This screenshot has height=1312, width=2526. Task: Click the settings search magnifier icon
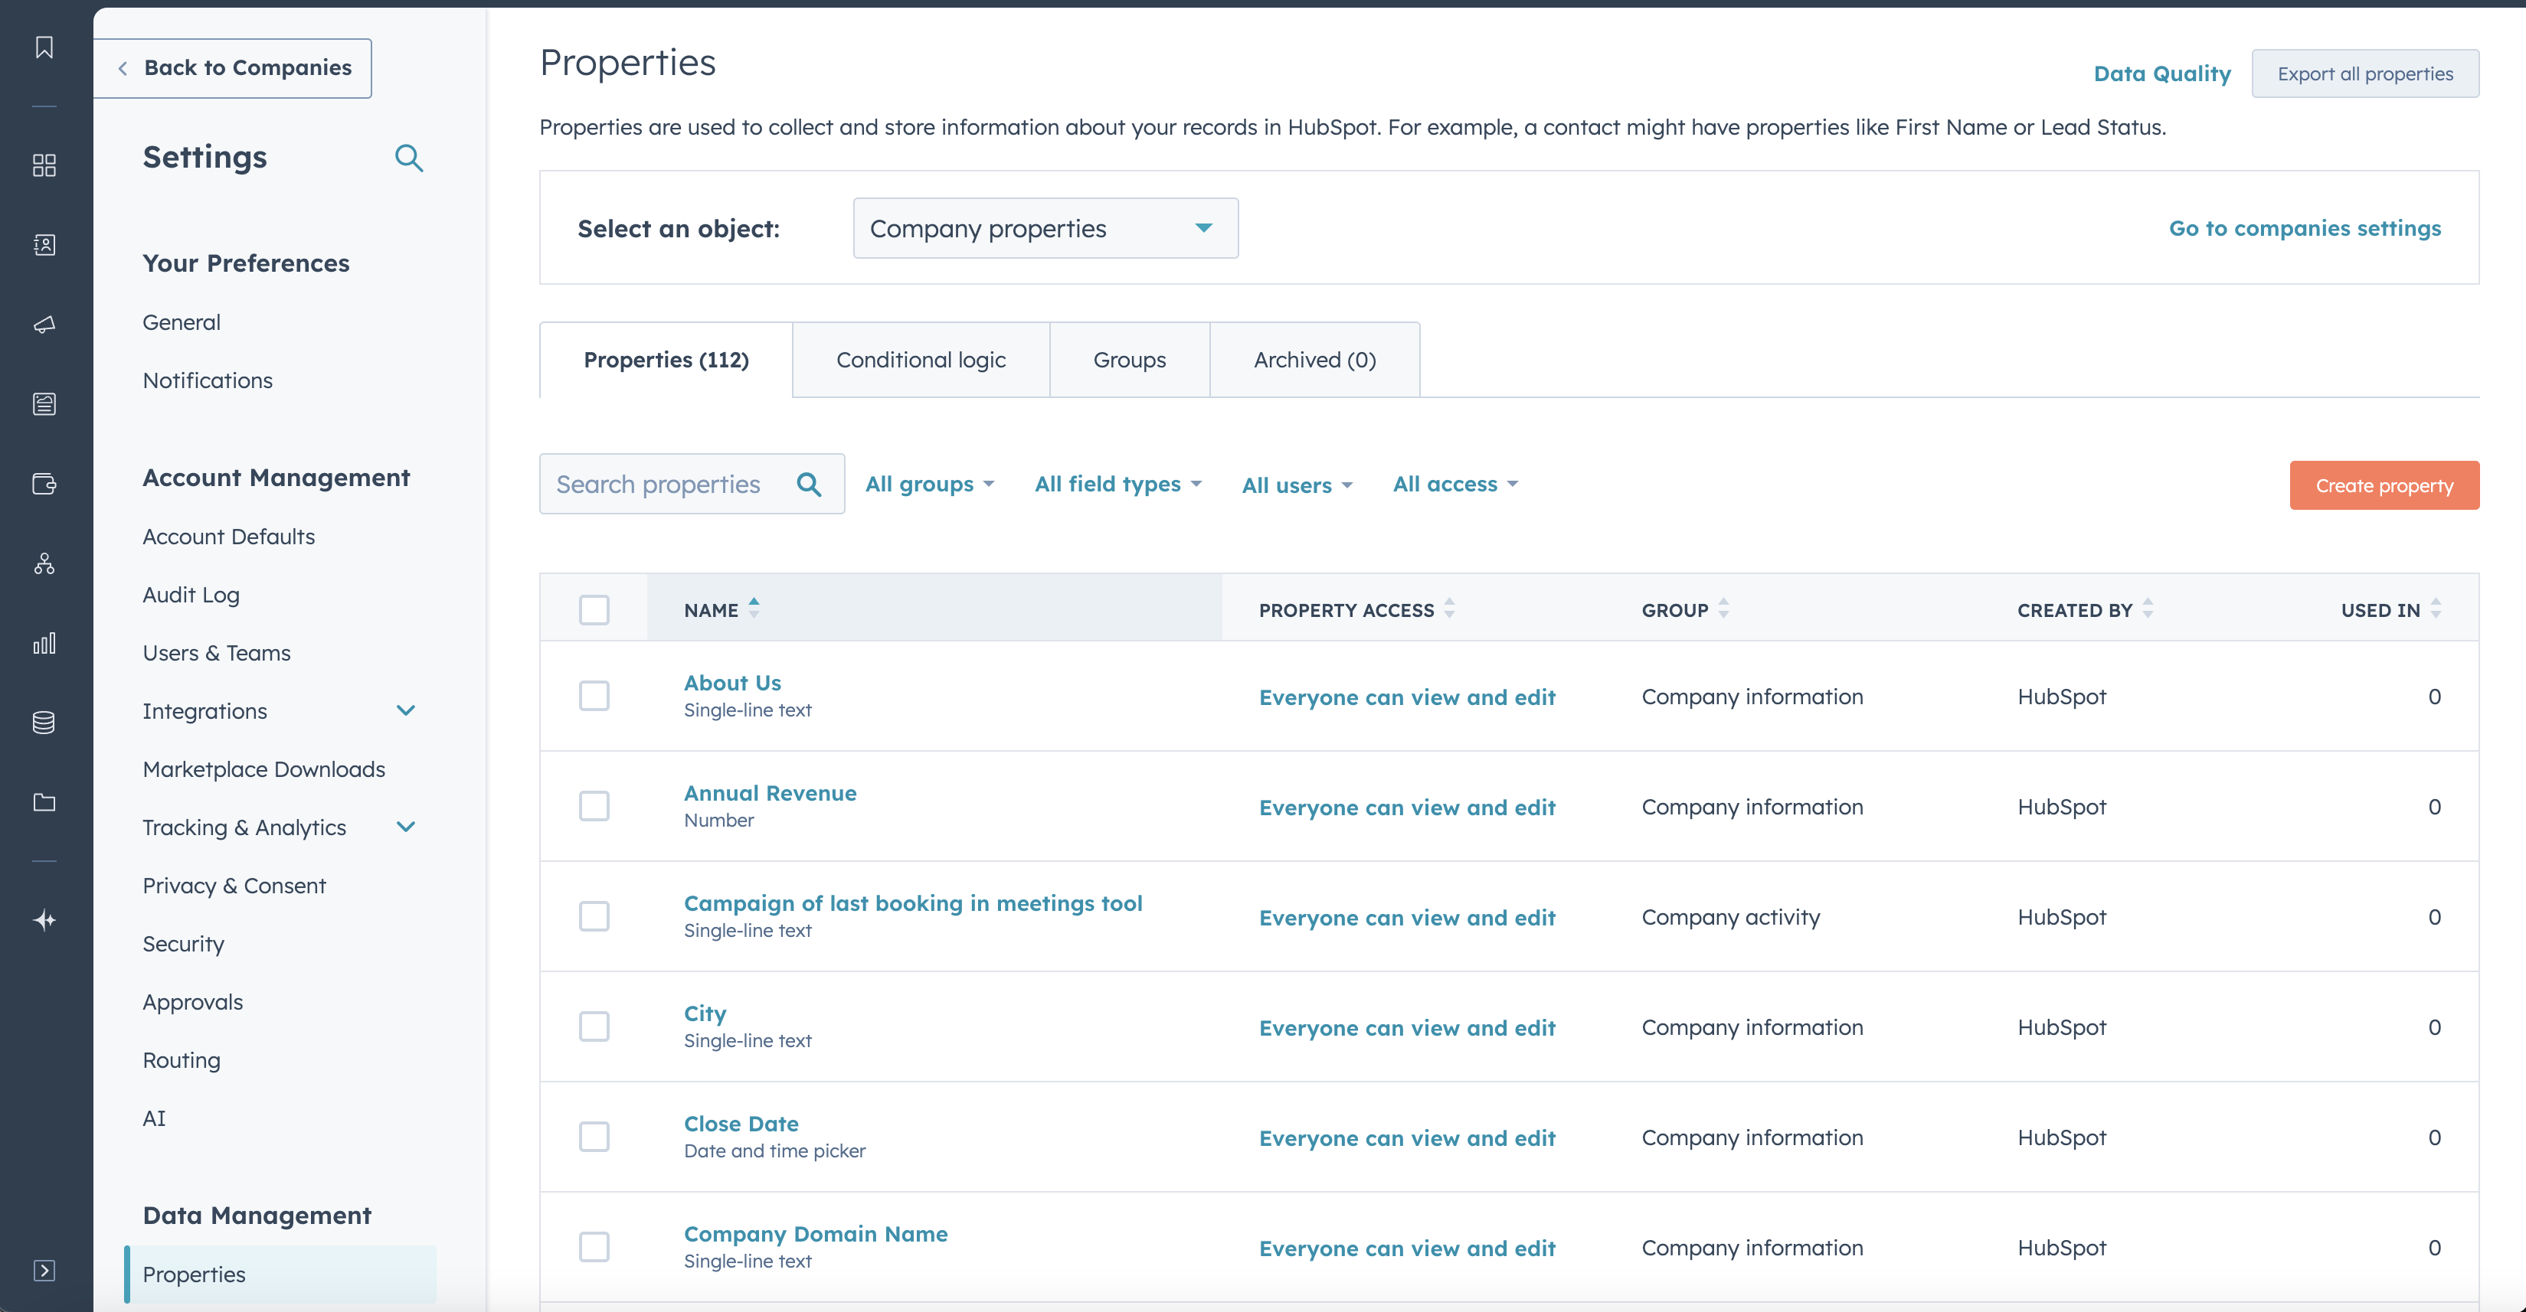[409, 158]
